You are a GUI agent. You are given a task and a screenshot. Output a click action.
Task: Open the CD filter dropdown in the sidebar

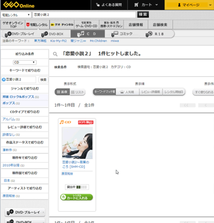click(x=25, y=62)
